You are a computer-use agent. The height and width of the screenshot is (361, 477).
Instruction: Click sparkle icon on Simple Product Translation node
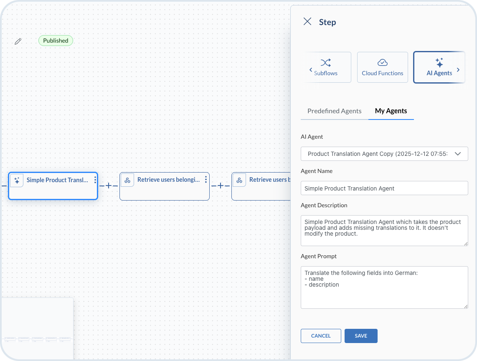(x=17, y=180)
